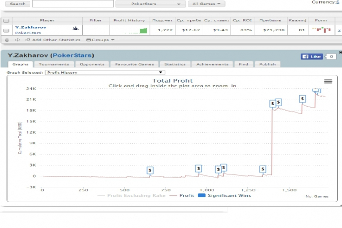This screenshot has width=342, height=228.
Task: Click the Подсчет column header
Action: pyautogui.click(x=163, y=20)
